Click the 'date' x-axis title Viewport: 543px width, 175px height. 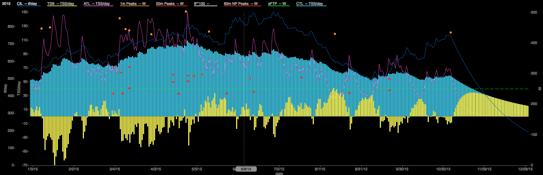pos(279,173)
